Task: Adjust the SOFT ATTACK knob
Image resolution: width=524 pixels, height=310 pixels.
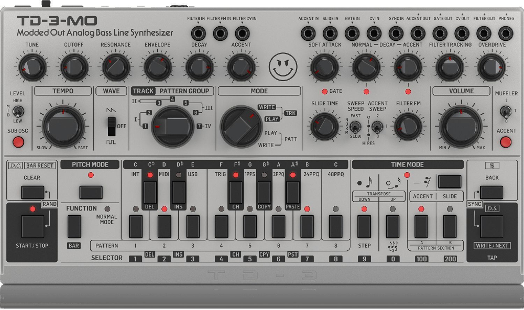Action: (324, 68)
